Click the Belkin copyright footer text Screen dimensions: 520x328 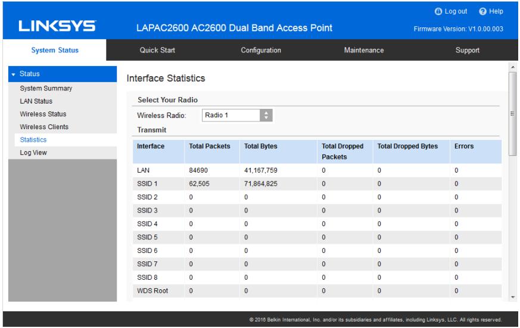click(375, 320)
